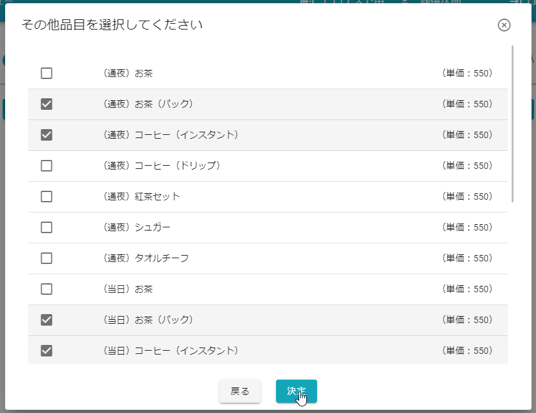536x413 pixels.
Task: Uncheck (通夜) コーヒー（インスタント） checkbox
Action: tap(46, 135)
